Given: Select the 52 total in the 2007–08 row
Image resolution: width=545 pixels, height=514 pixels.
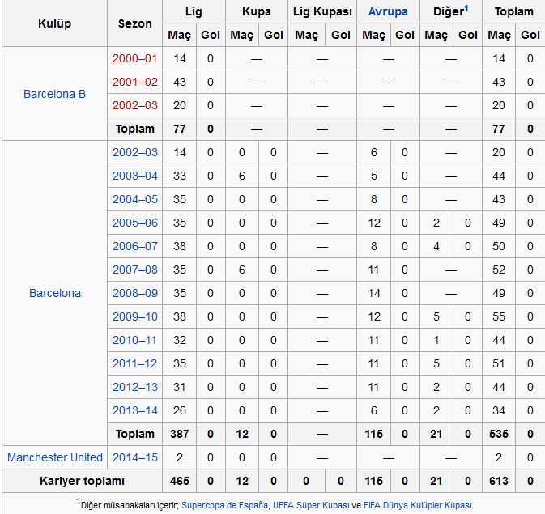Looking at the screenshot, I should (x=499, y=270).
